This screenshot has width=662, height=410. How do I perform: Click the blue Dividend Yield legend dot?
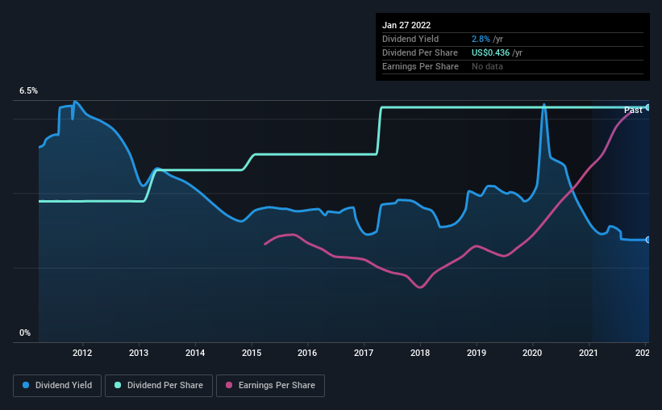pyautogui.click(x=26, y=385)
